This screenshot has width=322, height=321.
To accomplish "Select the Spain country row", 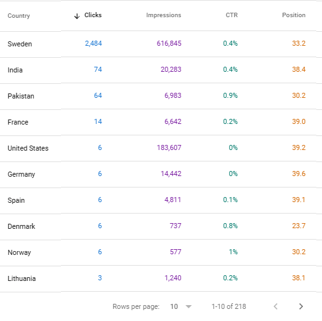I will click(161, 200).
